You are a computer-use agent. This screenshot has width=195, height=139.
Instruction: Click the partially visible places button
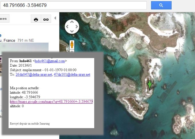4,19
